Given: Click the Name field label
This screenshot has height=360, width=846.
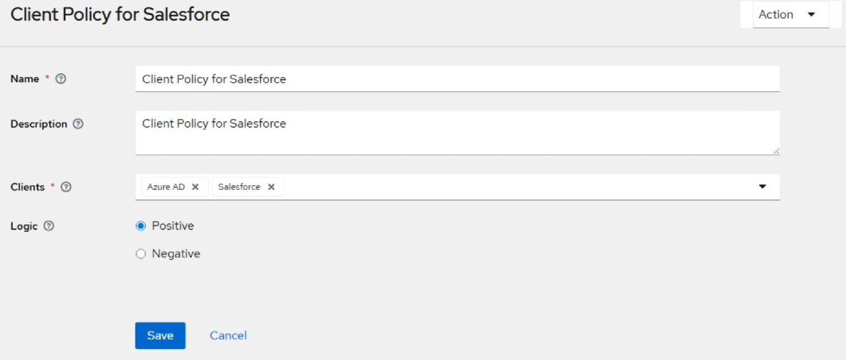Looking at the screenshot, I should coord(25,79).
